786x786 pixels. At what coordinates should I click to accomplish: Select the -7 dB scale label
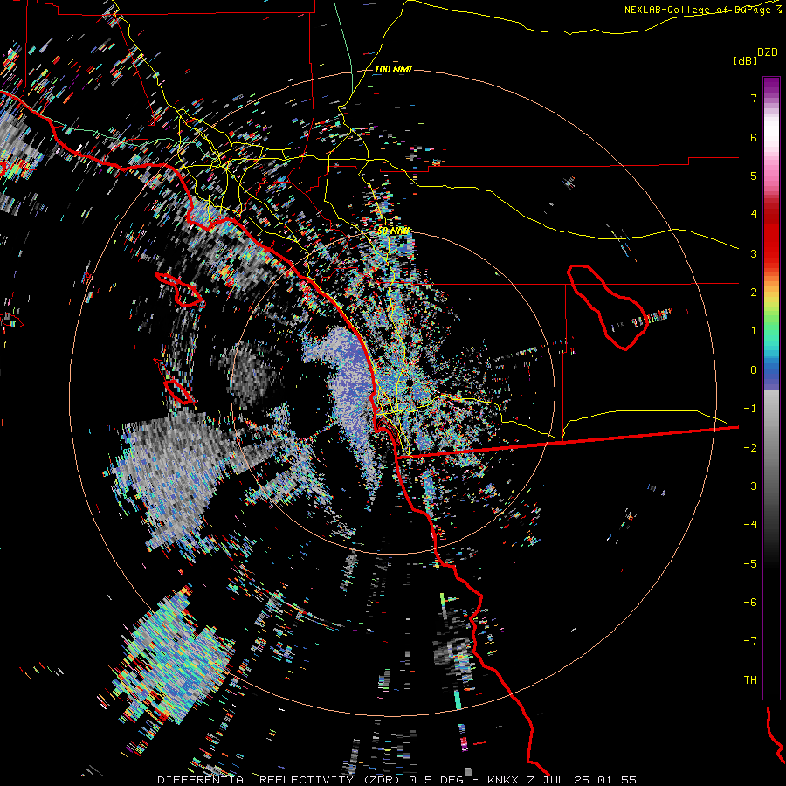[x=750, y=641]
